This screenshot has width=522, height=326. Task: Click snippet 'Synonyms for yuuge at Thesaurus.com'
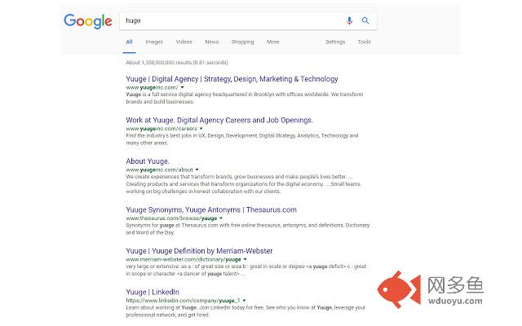pyautogui.click(x=248, y=229)
